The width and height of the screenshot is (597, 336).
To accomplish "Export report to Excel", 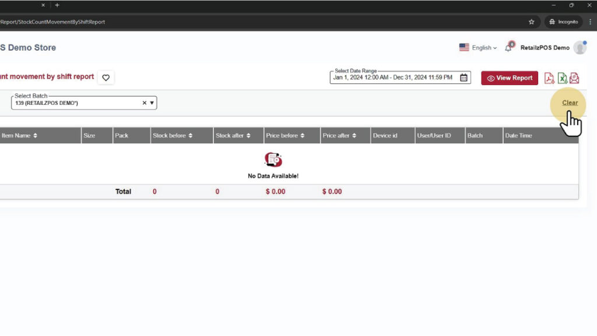I will click(x=562, y=78).
